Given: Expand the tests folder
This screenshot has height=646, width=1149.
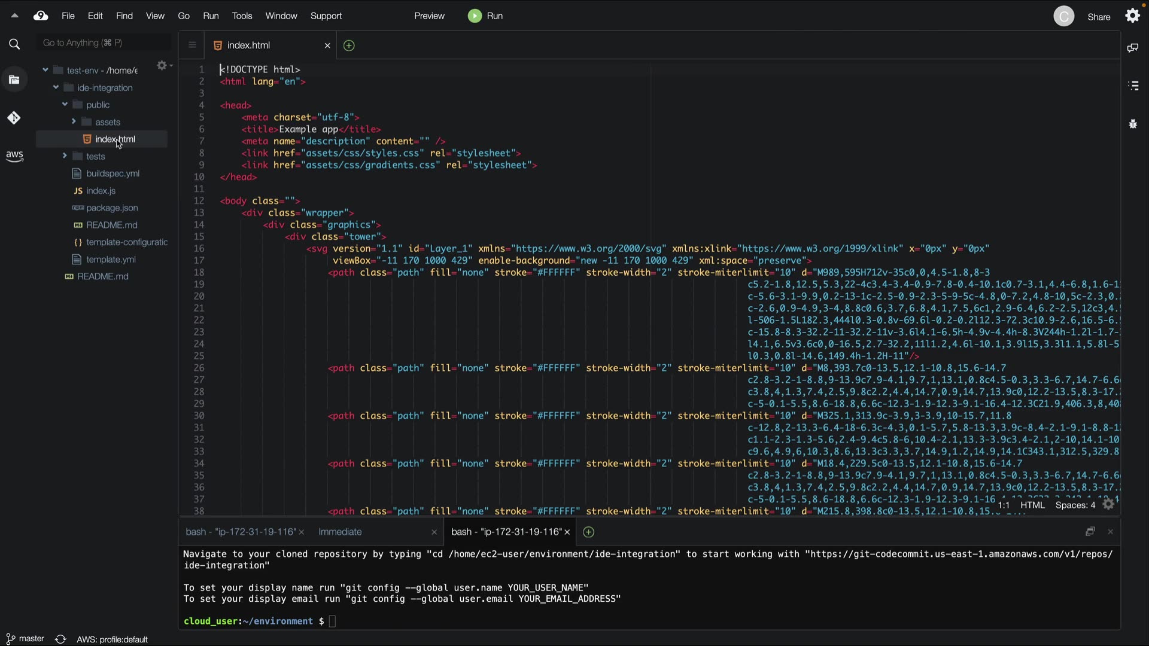Looking at the screenshot, I should (x=65, y=156).
